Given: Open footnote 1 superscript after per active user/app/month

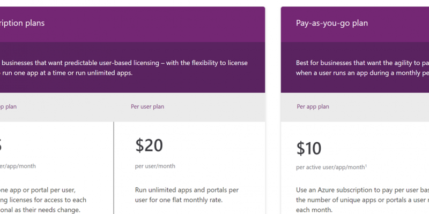Looking at the screenshot, I should click(x=366, y=166).
